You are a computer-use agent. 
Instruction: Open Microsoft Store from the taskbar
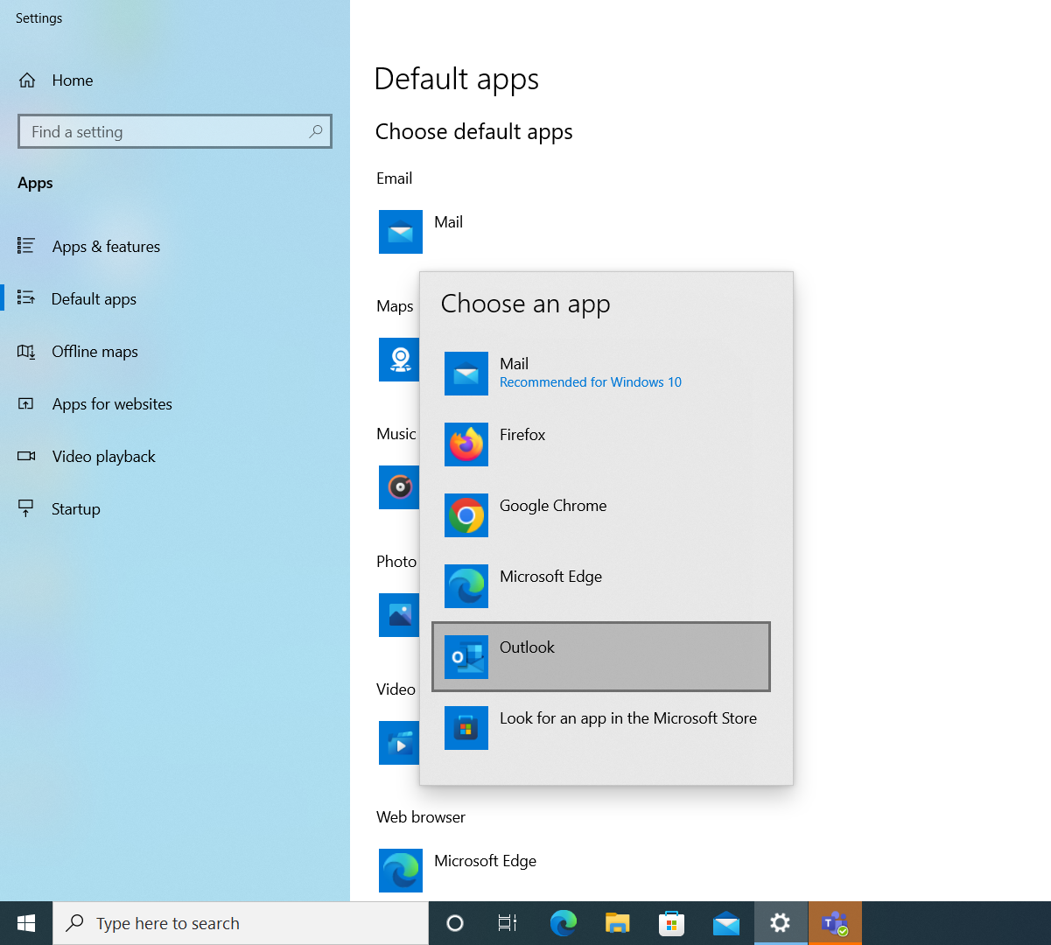tap(672, 923)
